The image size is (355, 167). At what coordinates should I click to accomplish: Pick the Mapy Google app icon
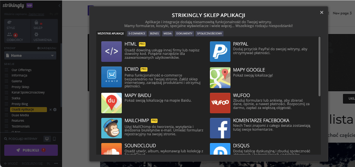(x=220, y=78)
